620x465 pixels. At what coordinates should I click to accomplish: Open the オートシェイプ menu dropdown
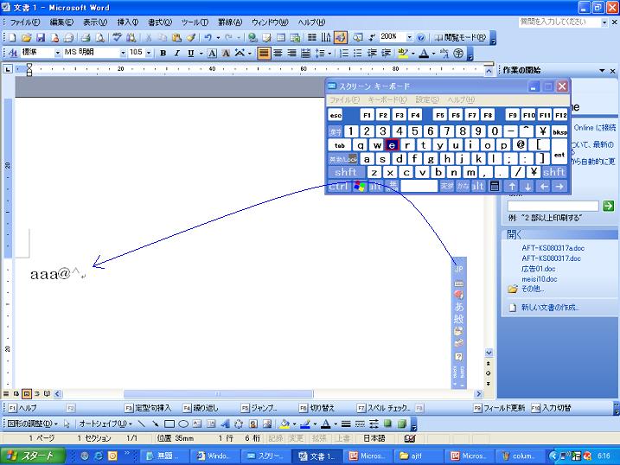pyautogui.click(x=105, y=424)
